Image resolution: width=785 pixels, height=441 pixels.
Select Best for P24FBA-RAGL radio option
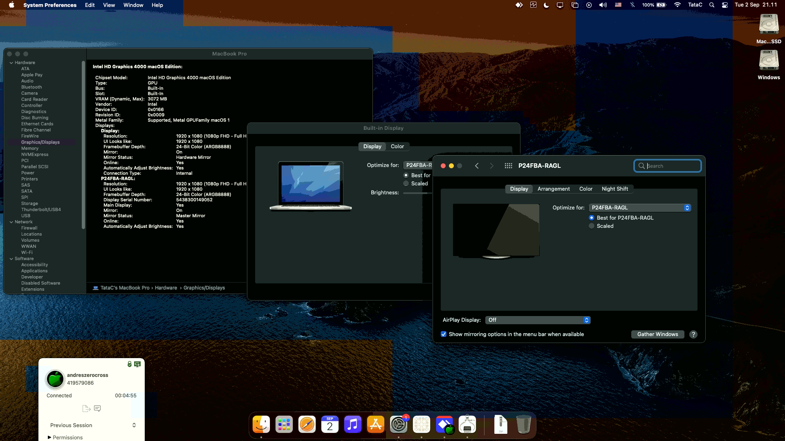[592, 218]
